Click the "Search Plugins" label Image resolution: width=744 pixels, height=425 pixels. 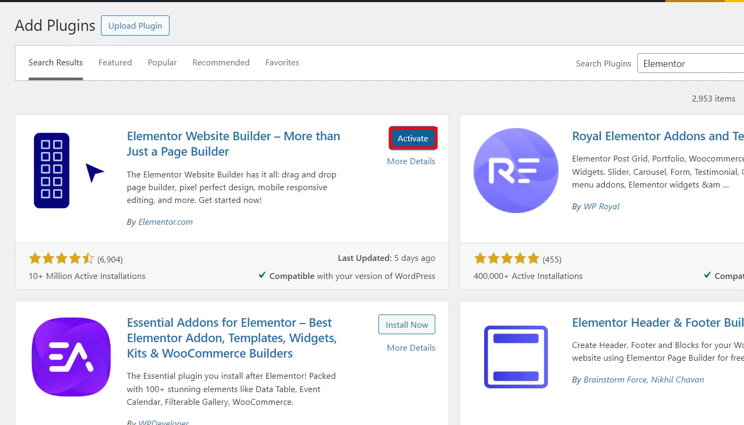[x=604, y=63]
